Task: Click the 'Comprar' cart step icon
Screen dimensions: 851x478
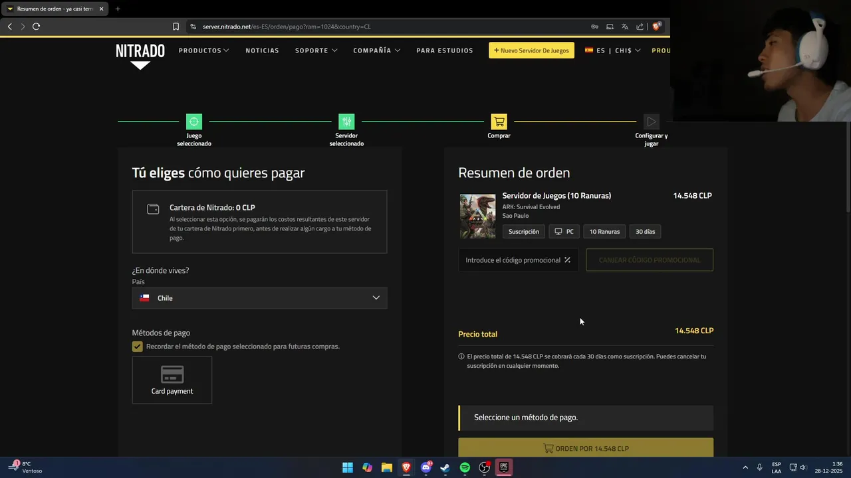Action: (499, 121)
